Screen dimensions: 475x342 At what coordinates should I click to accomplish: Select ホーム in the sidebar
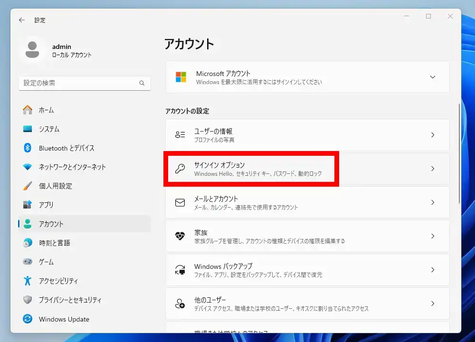[x=85, y=110]
